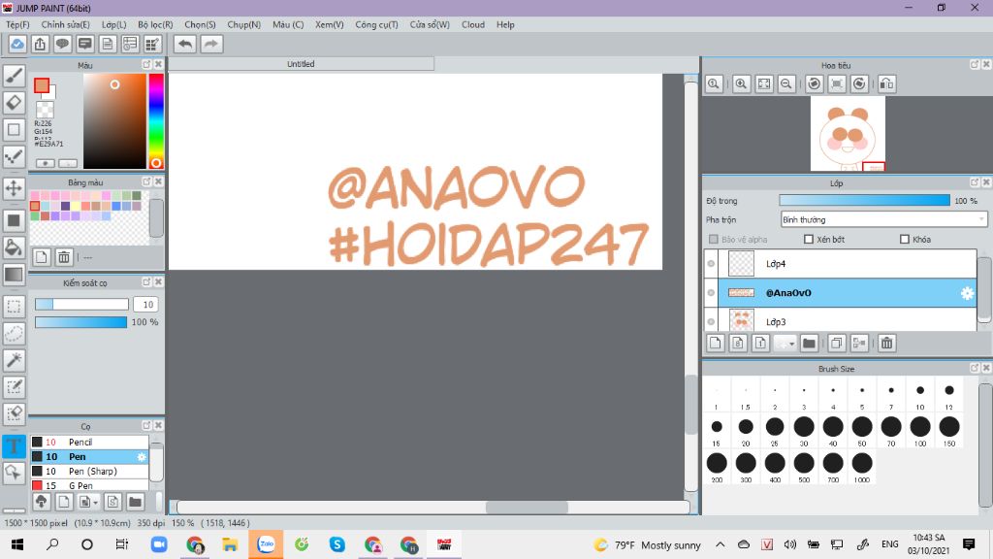Click the Redo arrow button
The width and height of the screenshot is (993, 559).
[x=211, y=44]
